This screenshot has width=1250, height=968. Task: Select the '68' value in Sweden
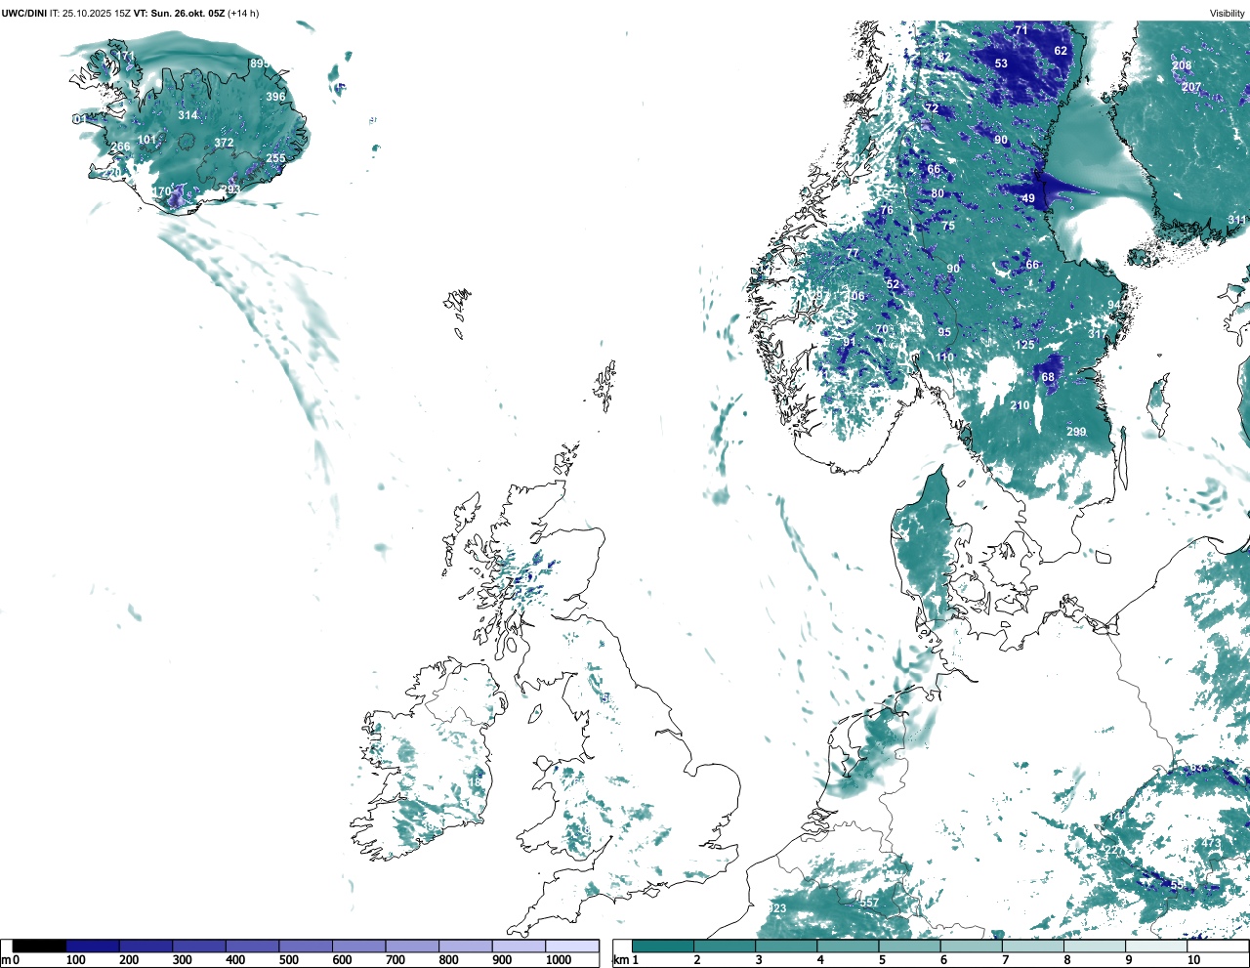point(1048,377)
